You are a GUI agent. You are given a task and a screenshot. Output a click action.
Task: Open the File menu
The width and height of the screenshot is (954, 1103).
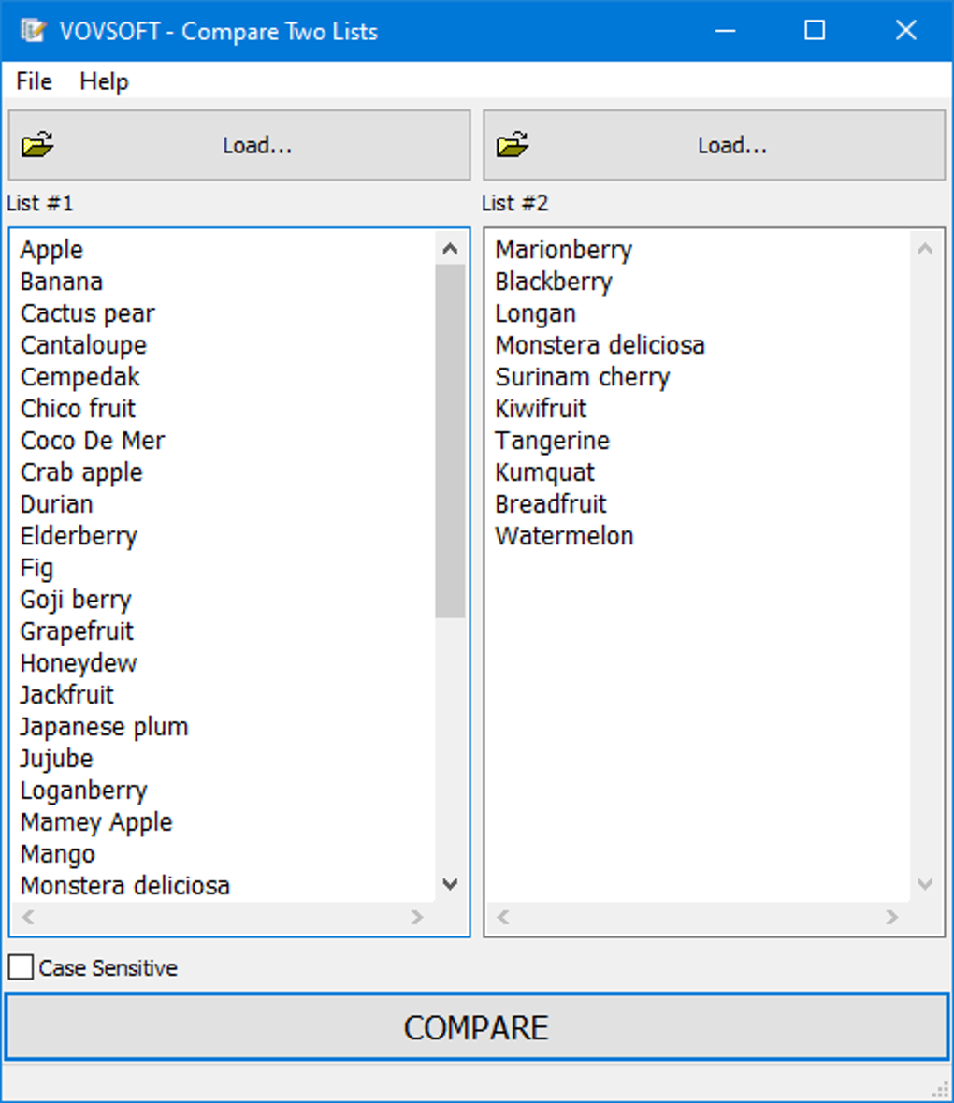[32, 81]
